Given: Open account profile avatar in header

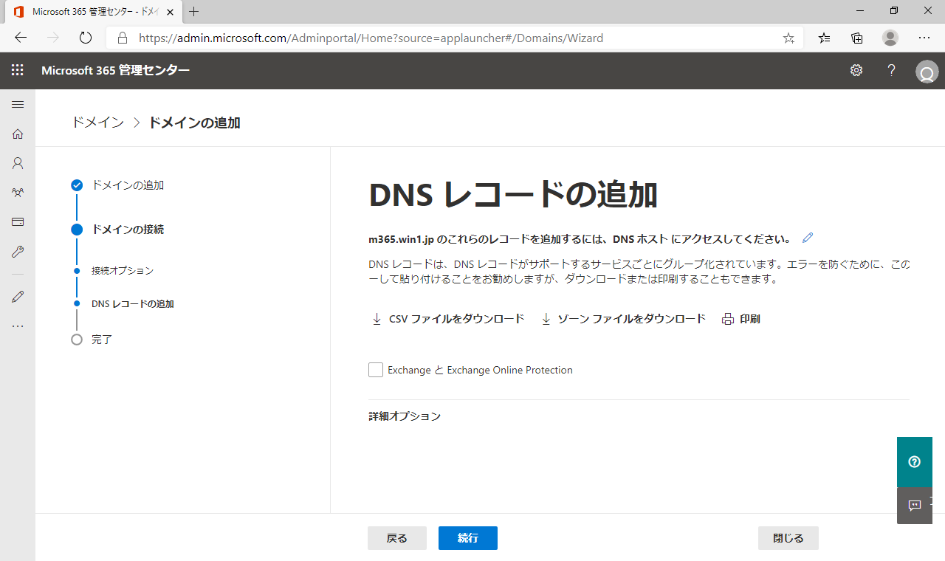Looking at the screenshot, I should (x=927, y=72).
